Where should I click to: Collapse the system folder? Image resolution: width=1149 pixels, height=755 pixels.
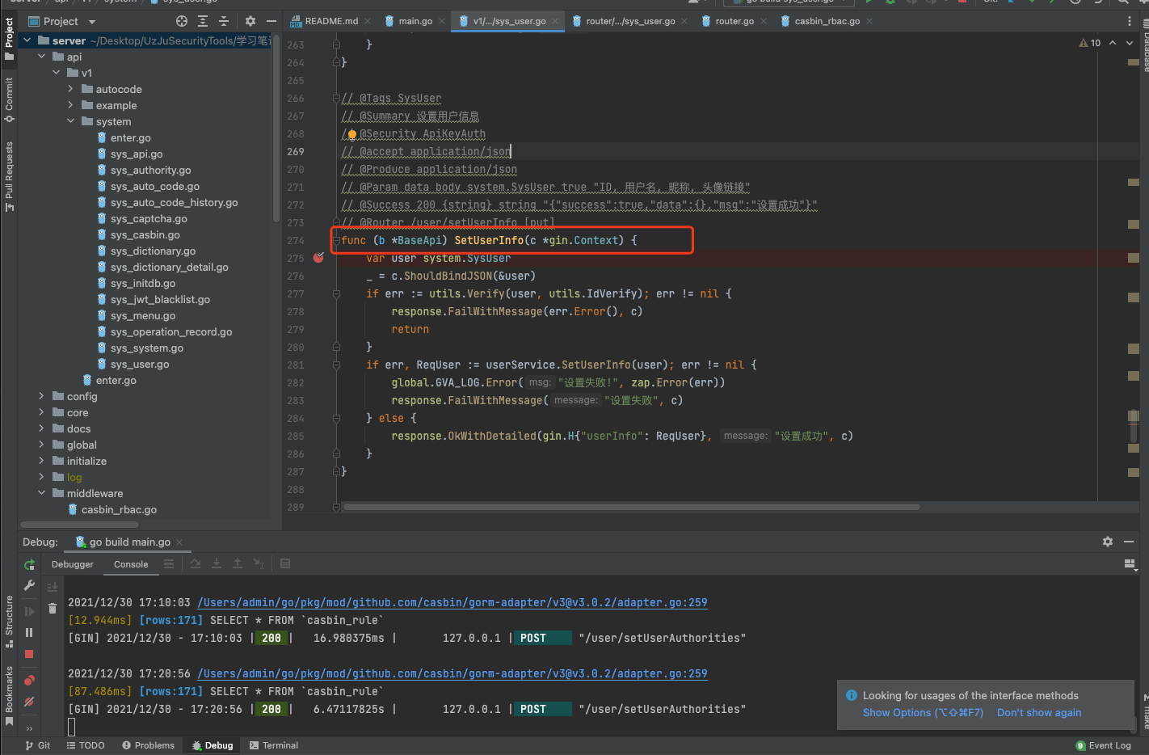click(71, 121)
